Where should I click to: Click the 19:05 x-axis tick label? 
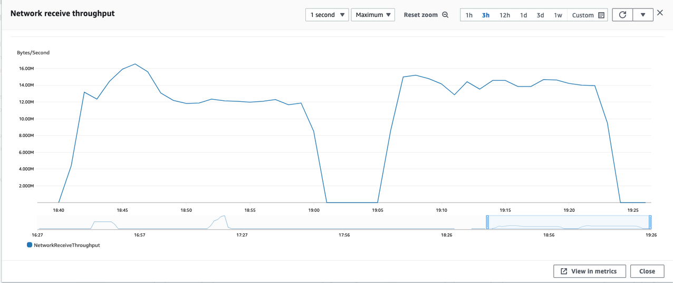pyautogui.click(x=378, y=210)
